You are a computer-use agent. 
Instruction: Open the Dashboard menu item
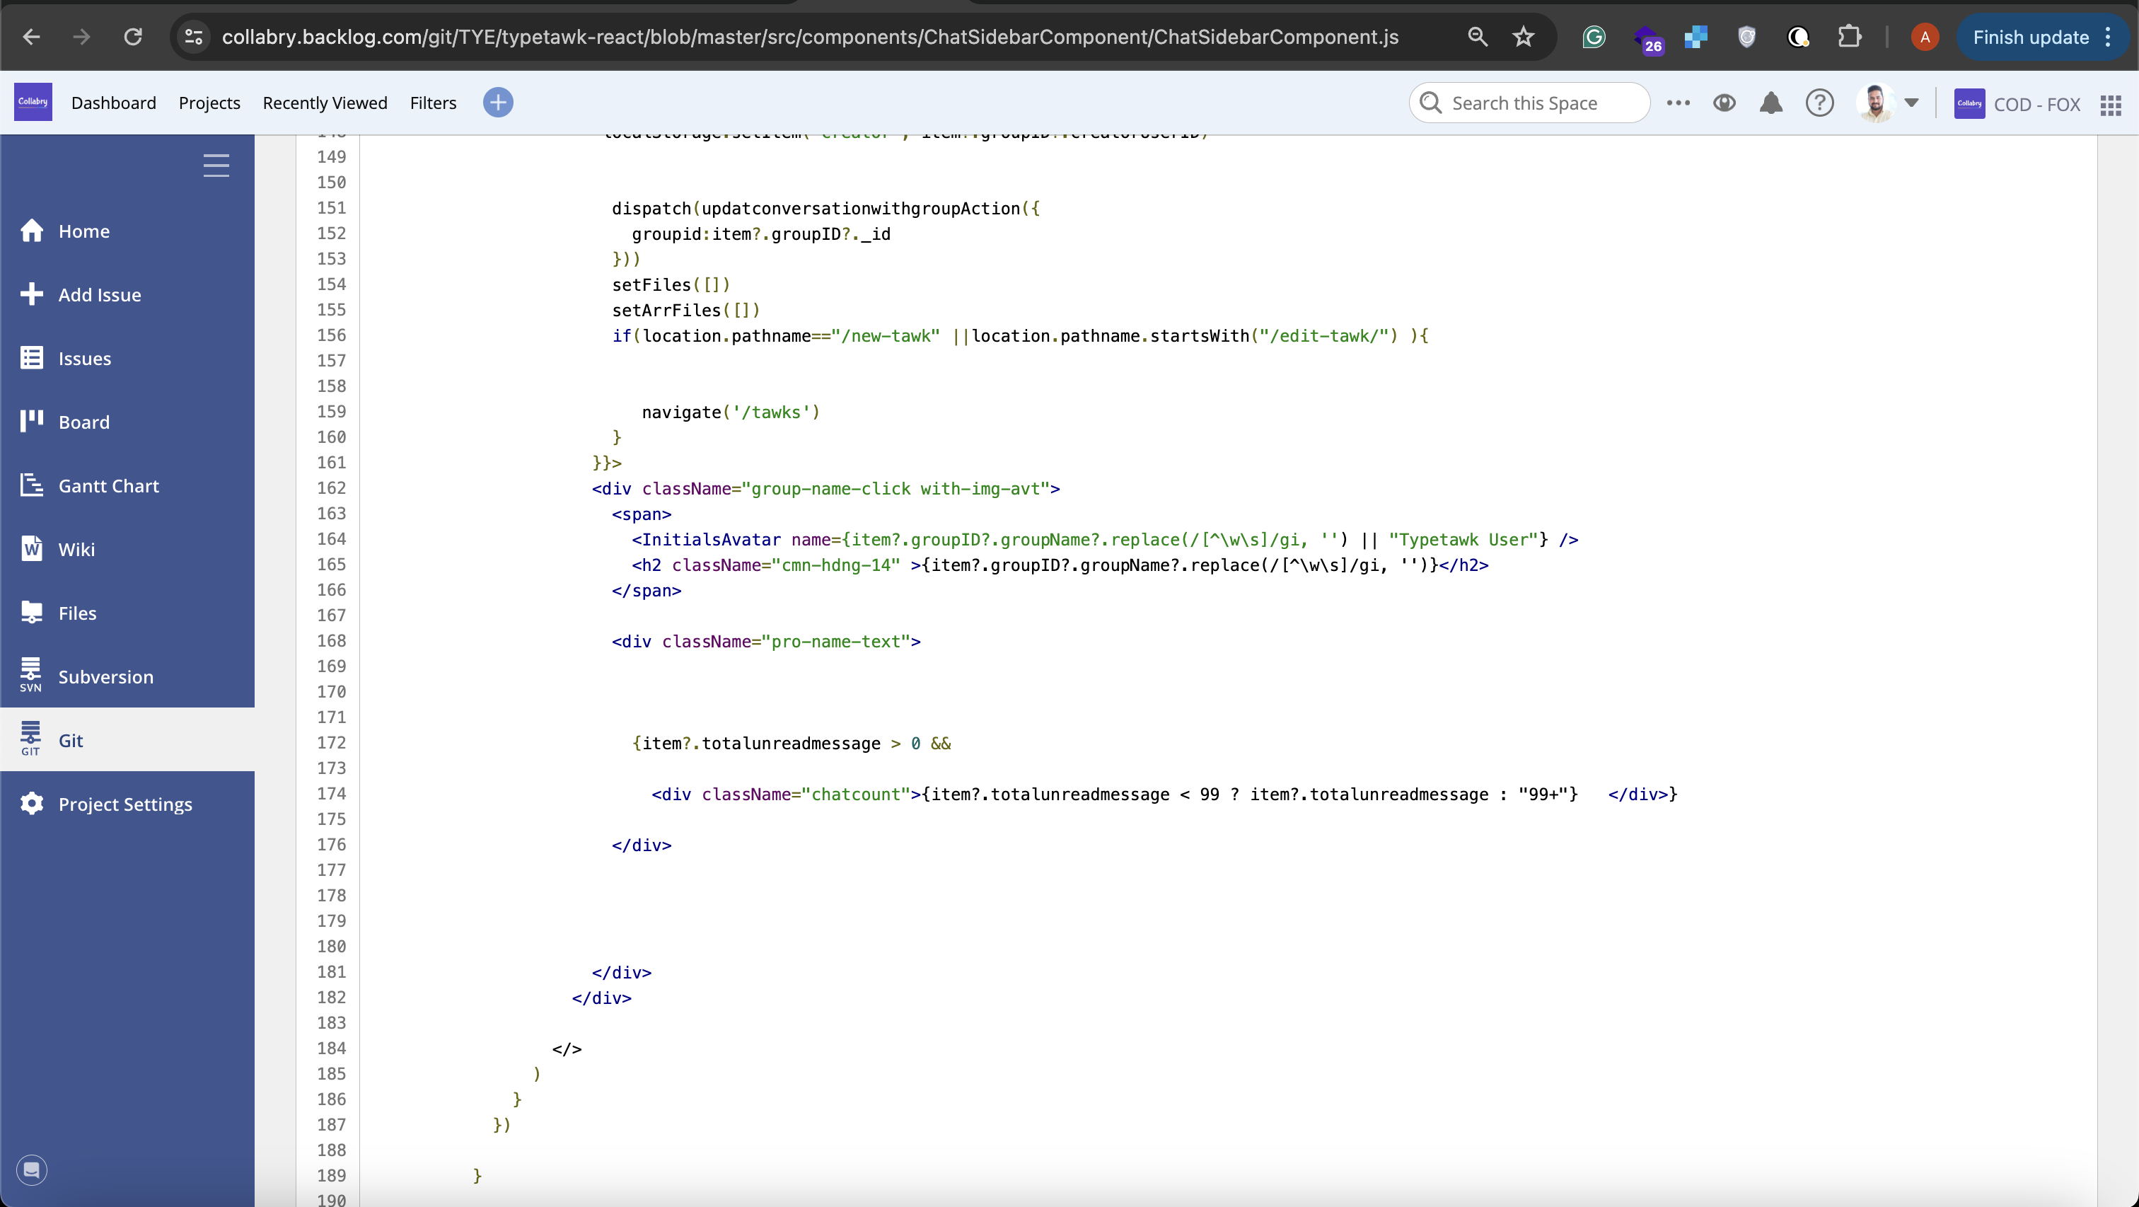114,103
